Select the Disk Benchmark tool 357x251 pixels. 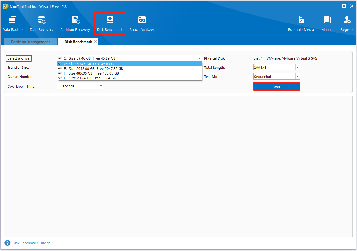click(x=110, y=23)
